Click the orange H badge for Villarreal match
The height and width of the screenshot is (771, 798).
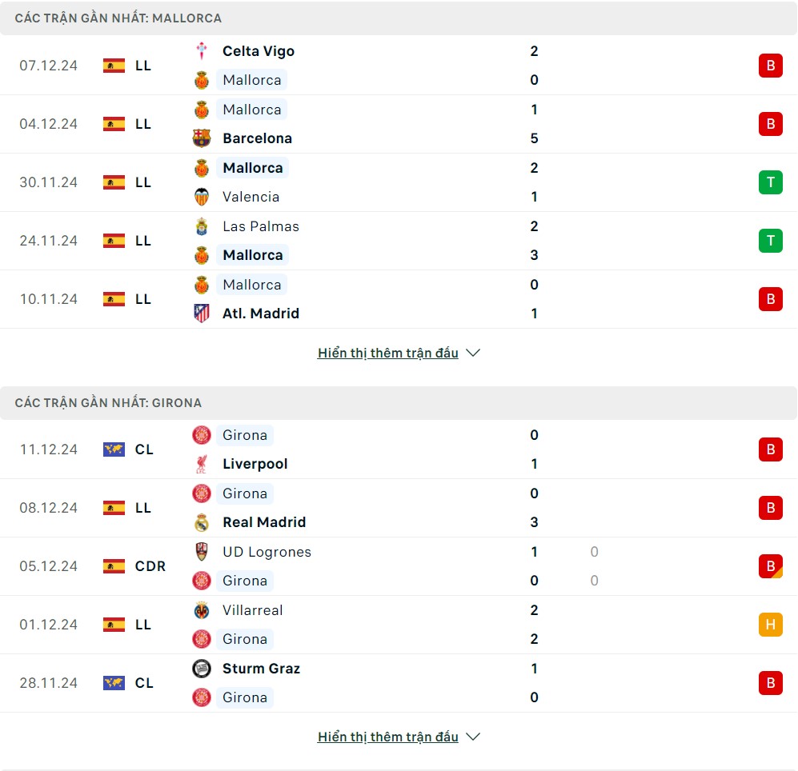click(770, 625)
